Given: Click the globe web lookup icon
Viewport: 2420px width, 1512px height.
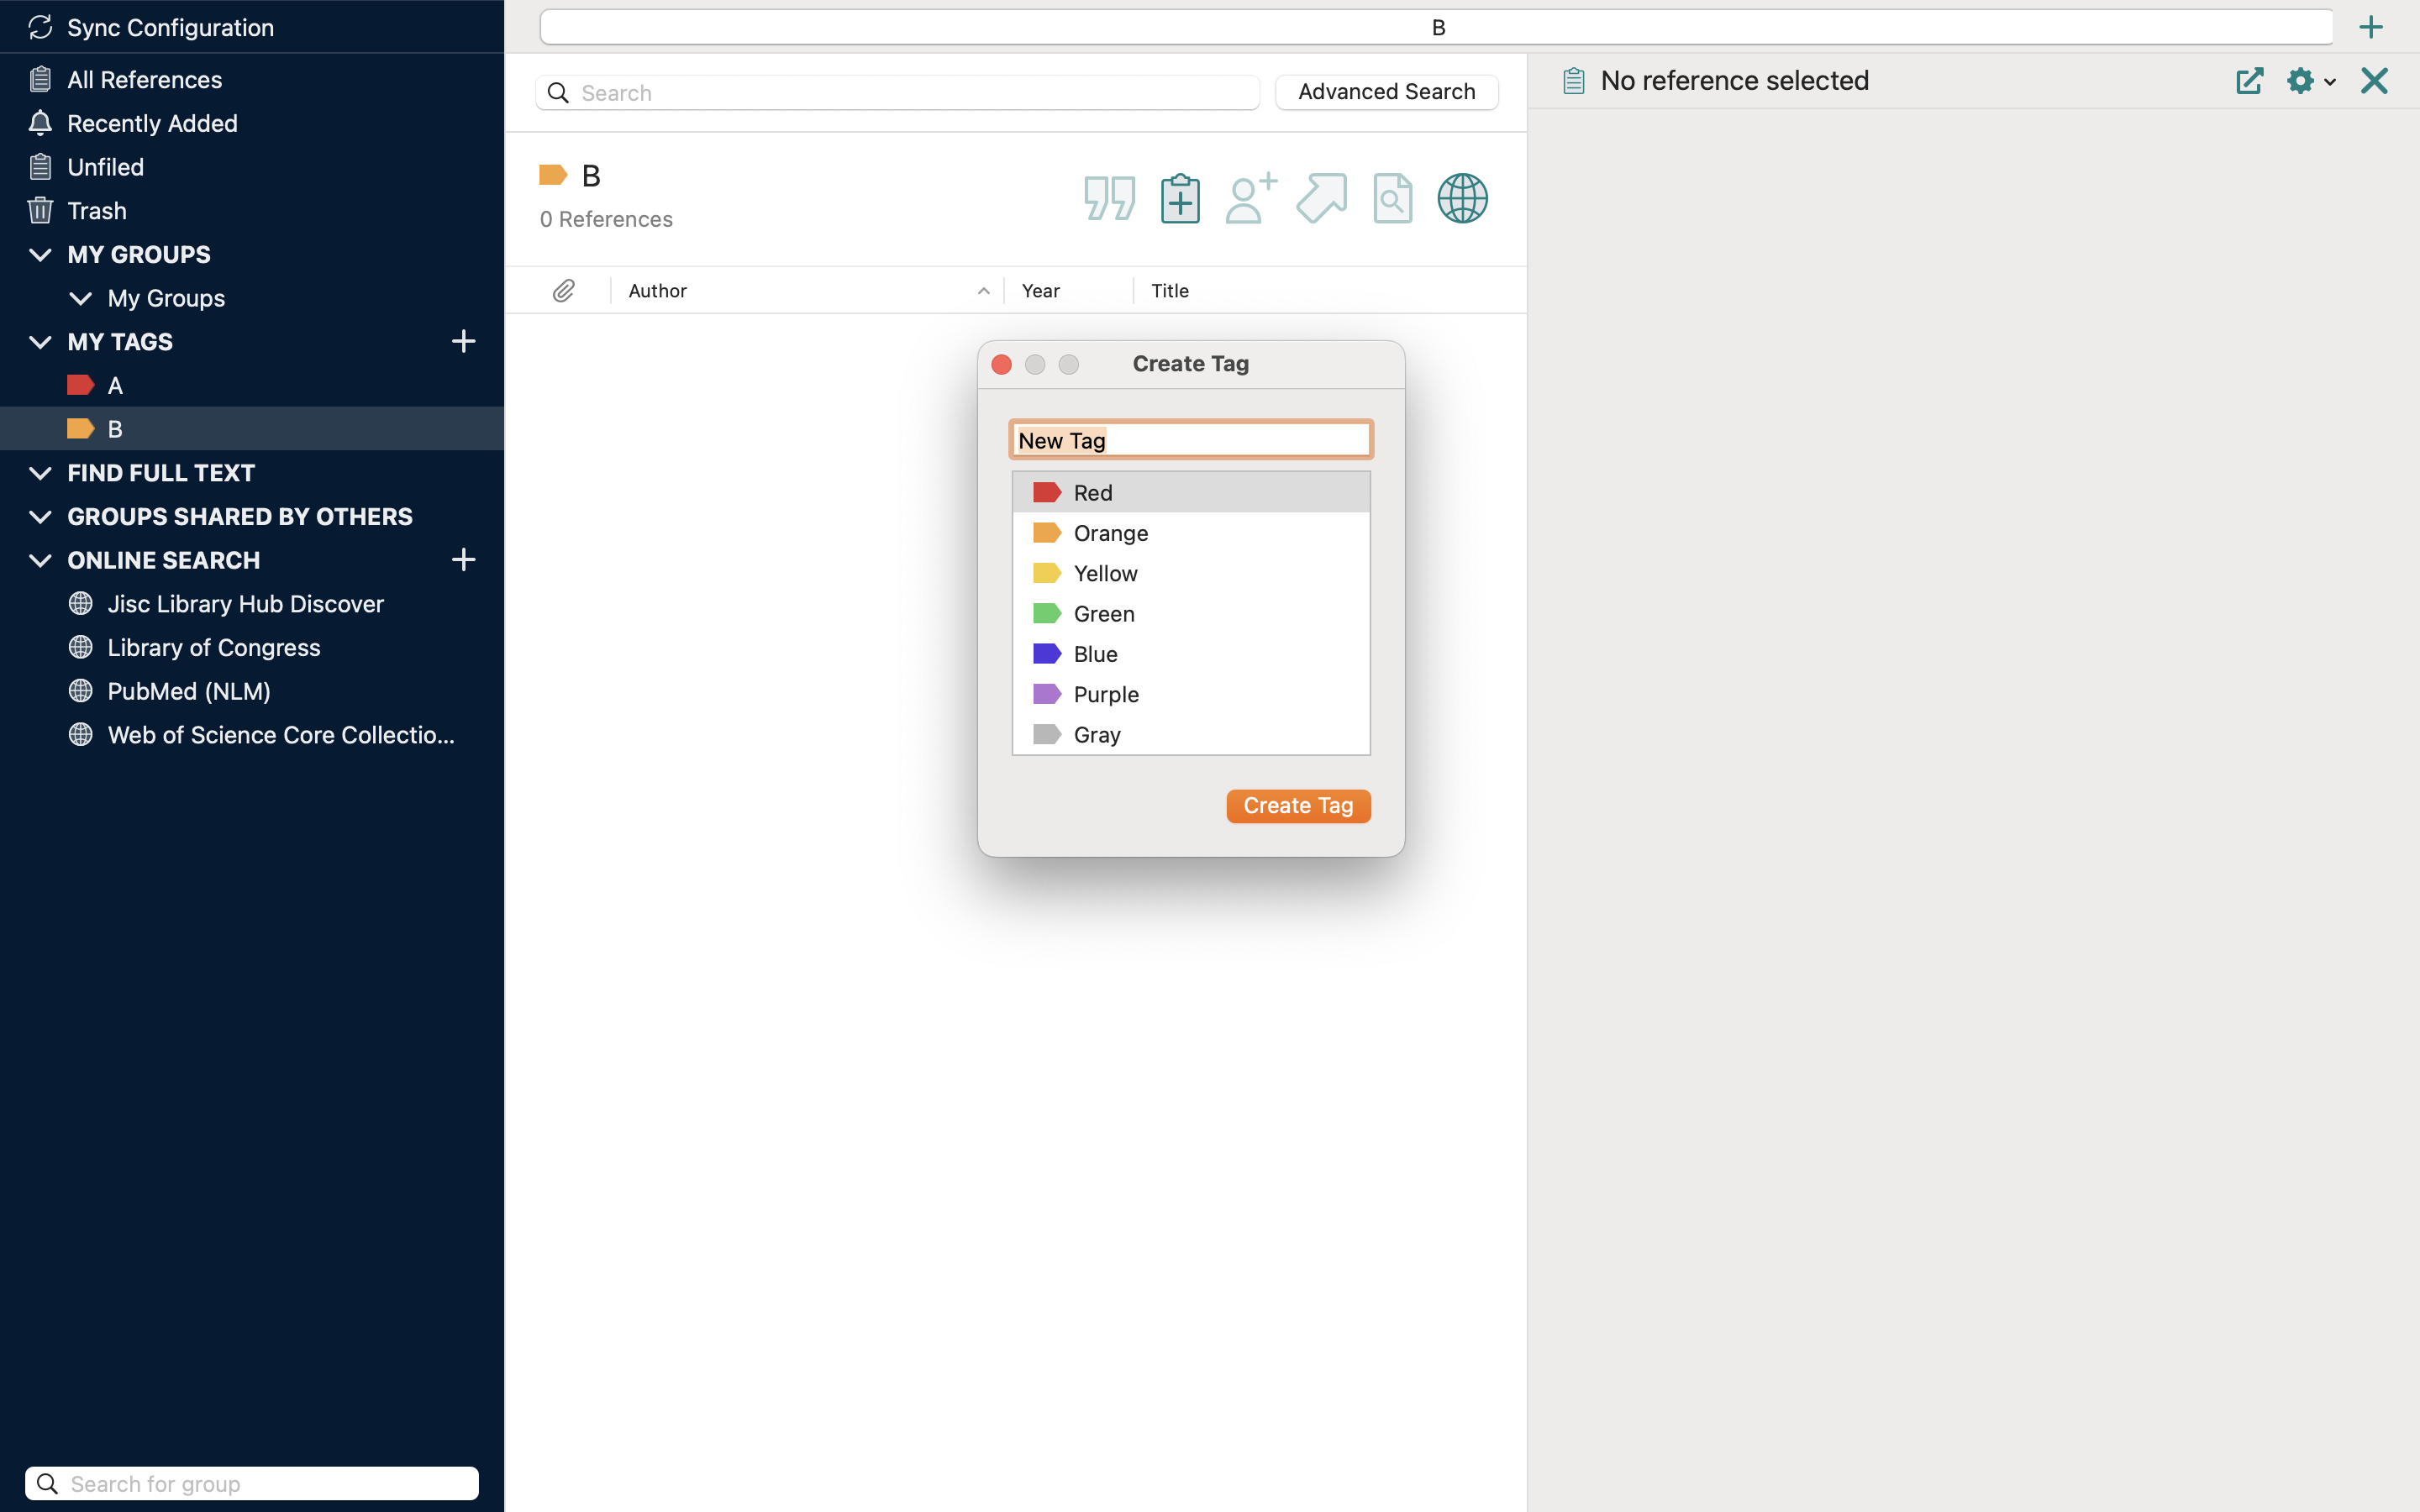Looking at the screenshot, I should (x=1462, y=198).
